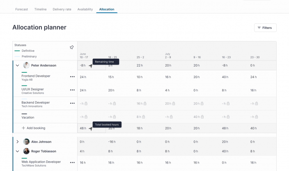Screen dimensions: 289x171
Task: Collapse Peter Andersson's bookings row
Action: 17,65
